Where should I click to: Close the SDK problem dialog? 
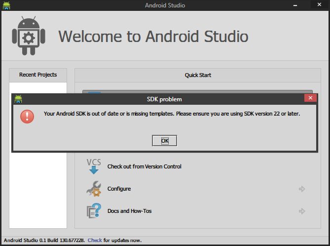[310, 98]
